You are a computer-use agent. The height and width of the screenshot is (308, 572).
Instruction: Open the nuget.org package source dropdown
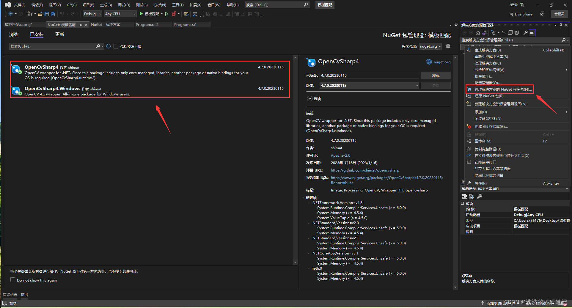click(430, 46)
